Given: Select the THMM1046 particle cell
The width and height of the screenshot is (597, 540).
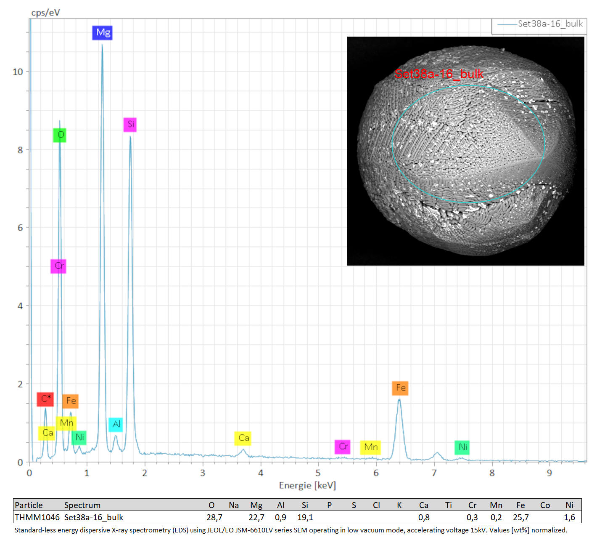Looking at the screenshot, I should (x=37, y=517).
